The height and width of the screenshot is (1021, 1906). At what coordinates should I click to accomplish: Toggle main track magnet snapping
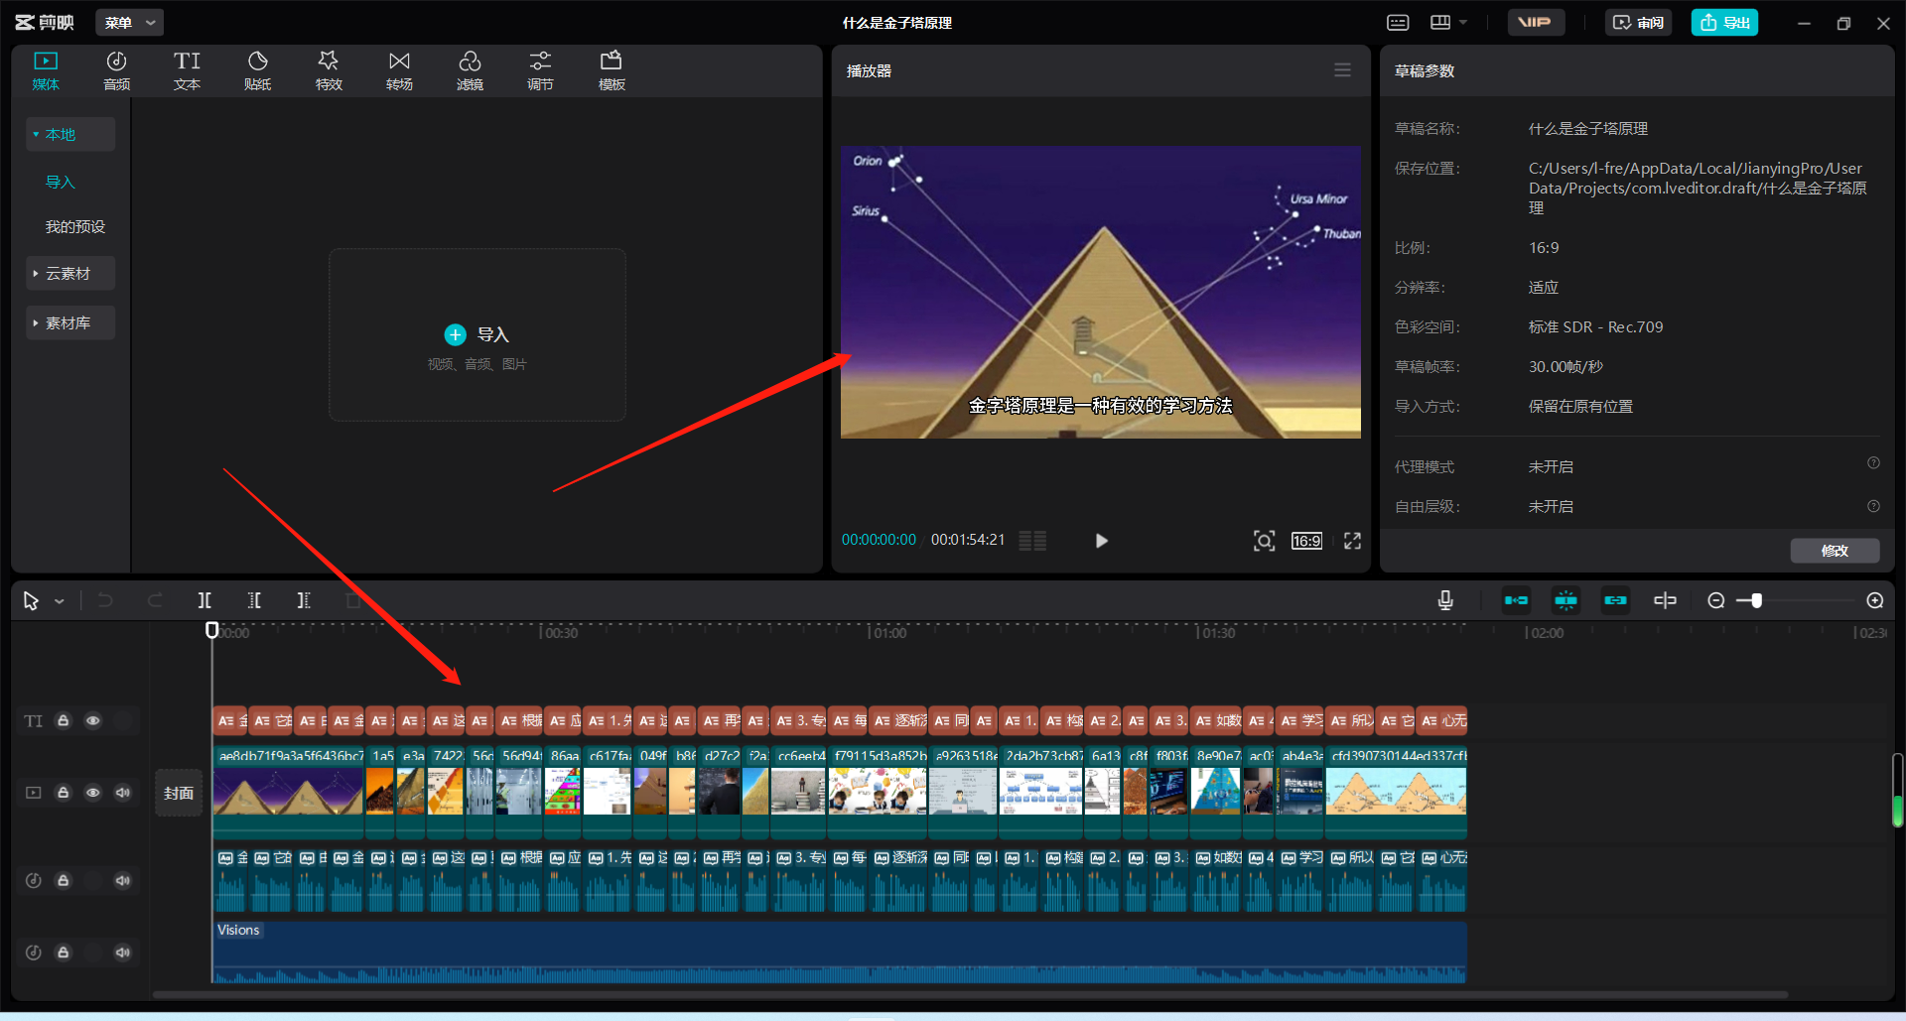tap(1516, 600)
